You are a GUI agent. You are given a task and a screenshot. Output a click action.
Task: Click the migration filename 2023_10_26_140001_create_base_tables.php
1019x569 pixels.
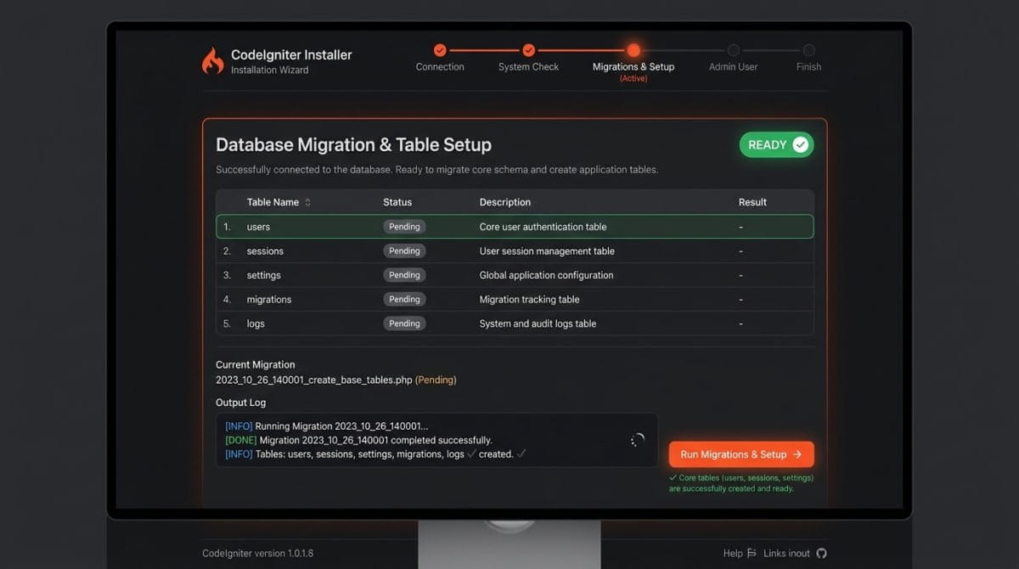(313, 380)
